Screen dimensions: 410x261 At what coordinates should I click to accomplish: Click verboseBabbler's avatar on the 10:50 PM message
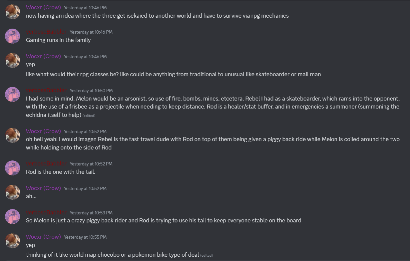point(13,95)
